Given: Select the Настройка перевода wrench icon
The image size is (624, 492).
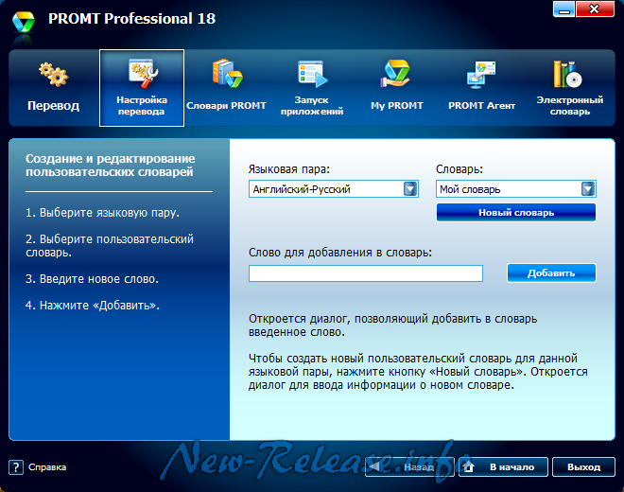Looking at the screenshot, I should (143, 73).
